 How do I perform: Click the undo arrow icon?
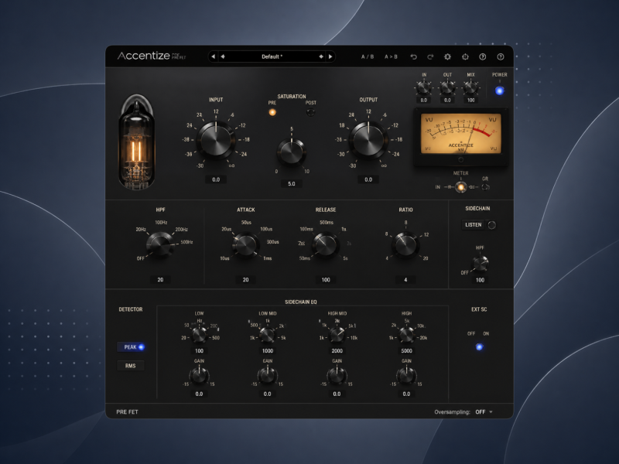click(x=413, y=56)
